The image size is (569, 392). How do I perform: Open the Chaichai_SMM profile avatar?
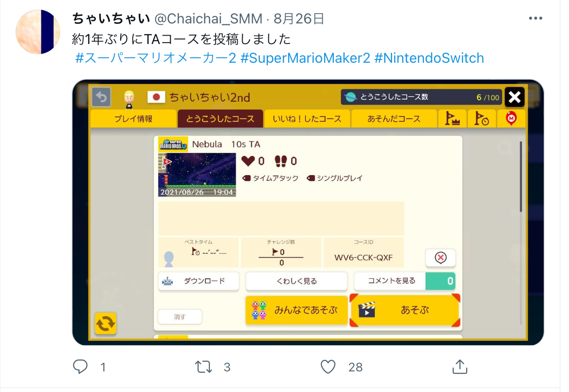[x=38, y=31]
